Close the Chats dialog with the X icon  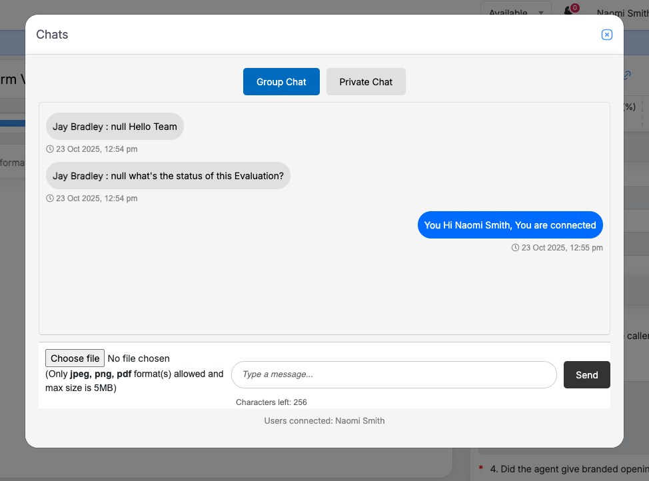pos(606,35)
